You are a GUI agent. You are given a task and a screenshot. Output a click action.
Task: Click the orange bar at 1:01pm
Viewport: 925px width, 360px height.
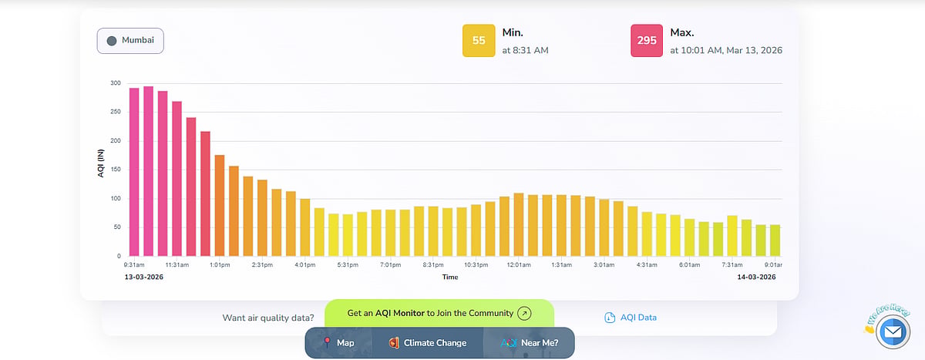tap(220, 206)
